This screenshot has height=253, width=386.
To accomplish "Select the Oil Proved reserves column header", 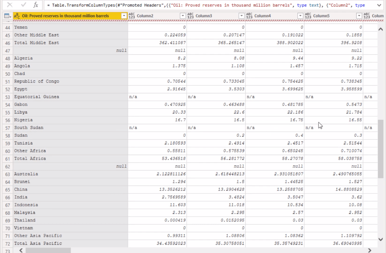I will (x=70, y=16).
